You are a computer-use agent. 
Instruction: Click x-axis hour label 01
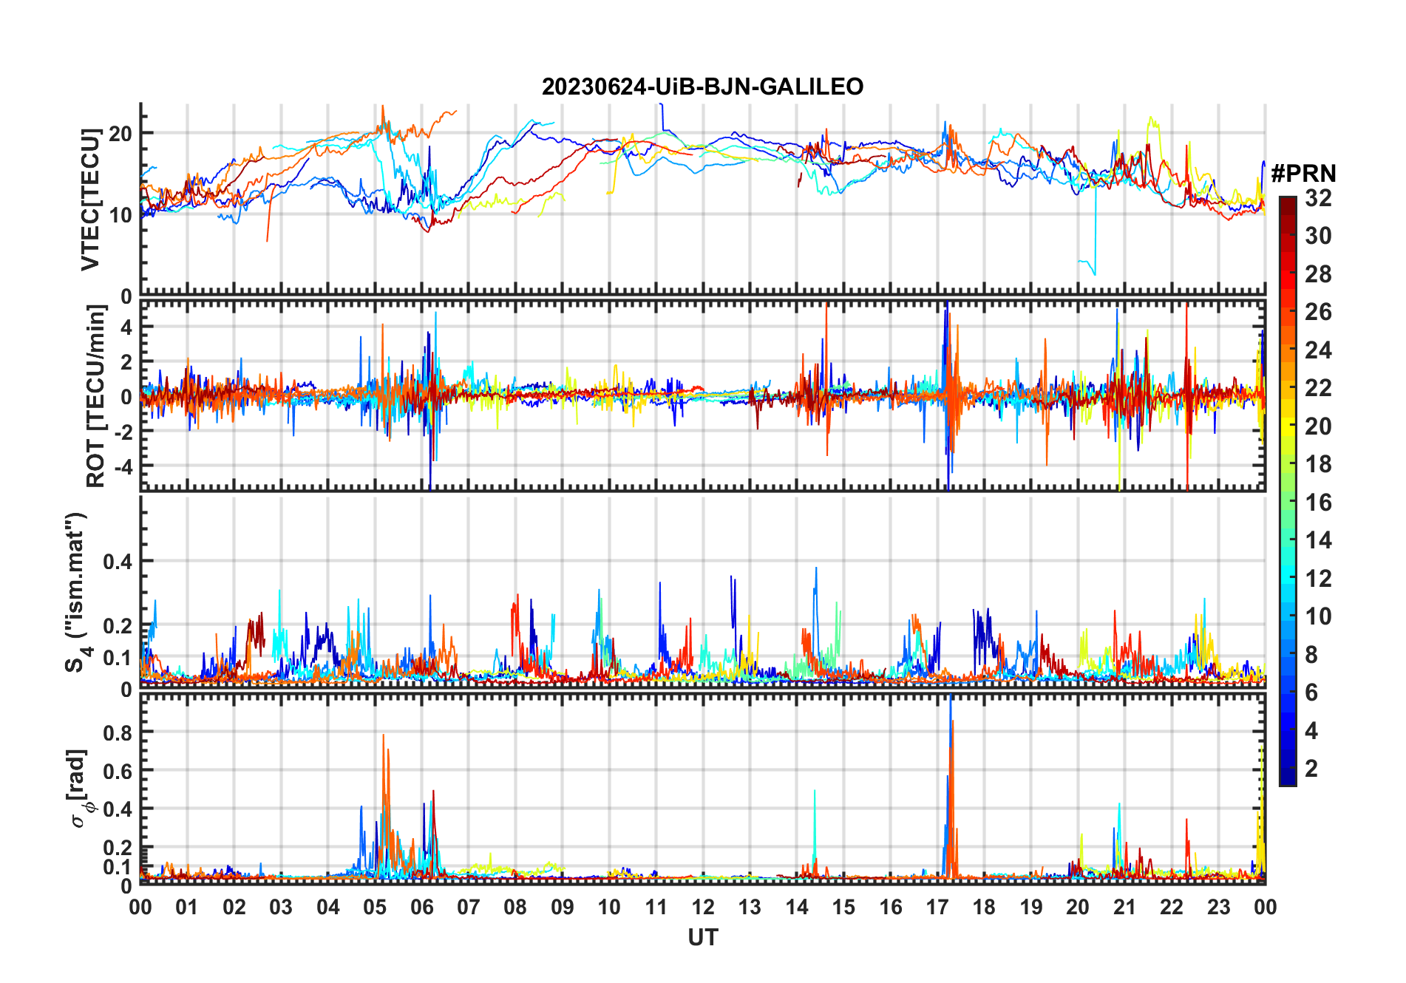pyautogui.click(x=187, y=908)
